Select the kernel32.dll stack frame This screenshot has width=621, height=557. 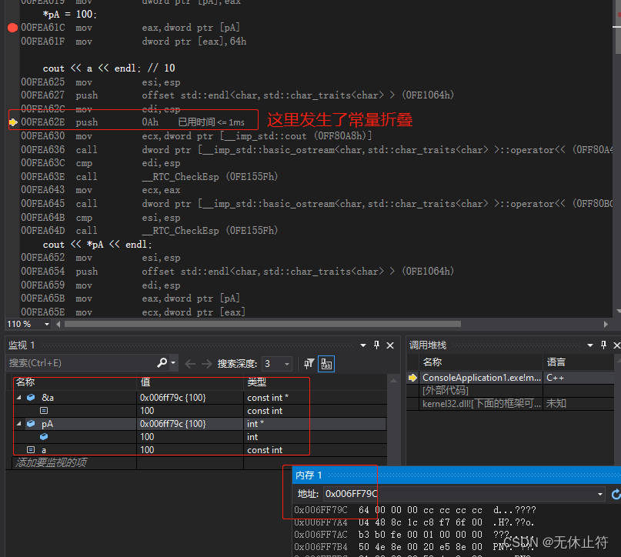482,404
